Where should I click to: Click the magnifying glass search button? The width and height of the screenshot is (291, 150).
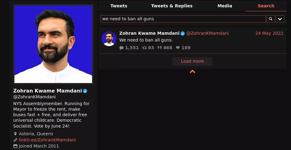coord(271,19)
